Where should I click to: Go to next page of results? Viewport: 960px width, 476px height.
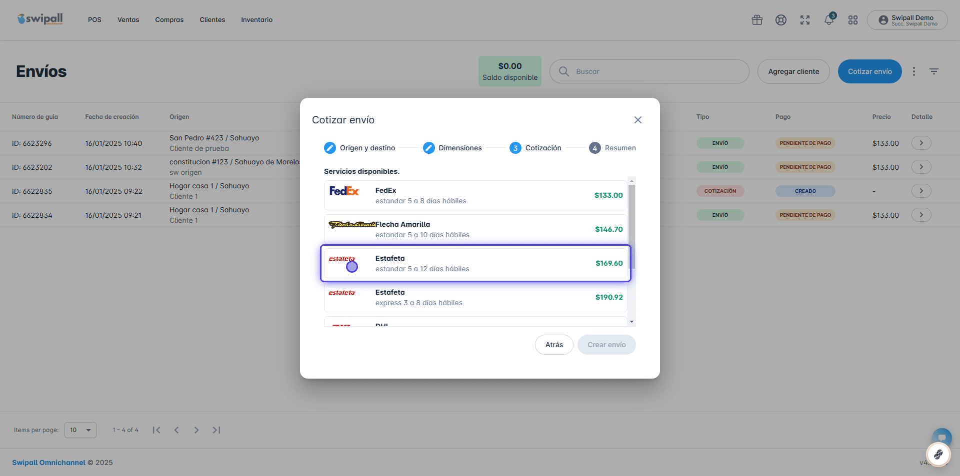tap(196, 430)
